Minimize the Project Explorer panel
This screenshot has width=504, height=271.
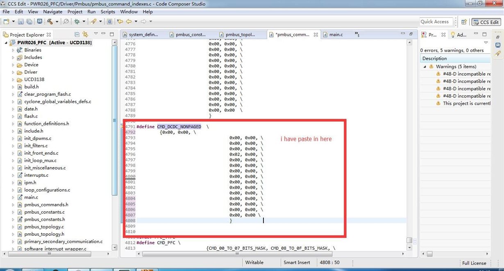coord(104,34)
